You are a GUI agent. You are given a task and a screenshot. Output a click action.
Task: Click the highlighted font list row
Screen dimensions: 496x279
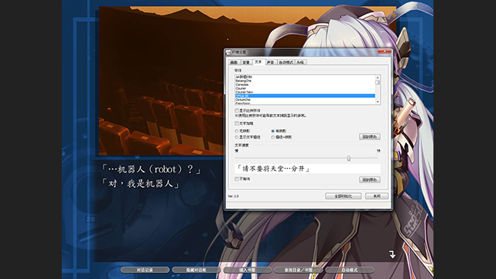coord(305,96)
